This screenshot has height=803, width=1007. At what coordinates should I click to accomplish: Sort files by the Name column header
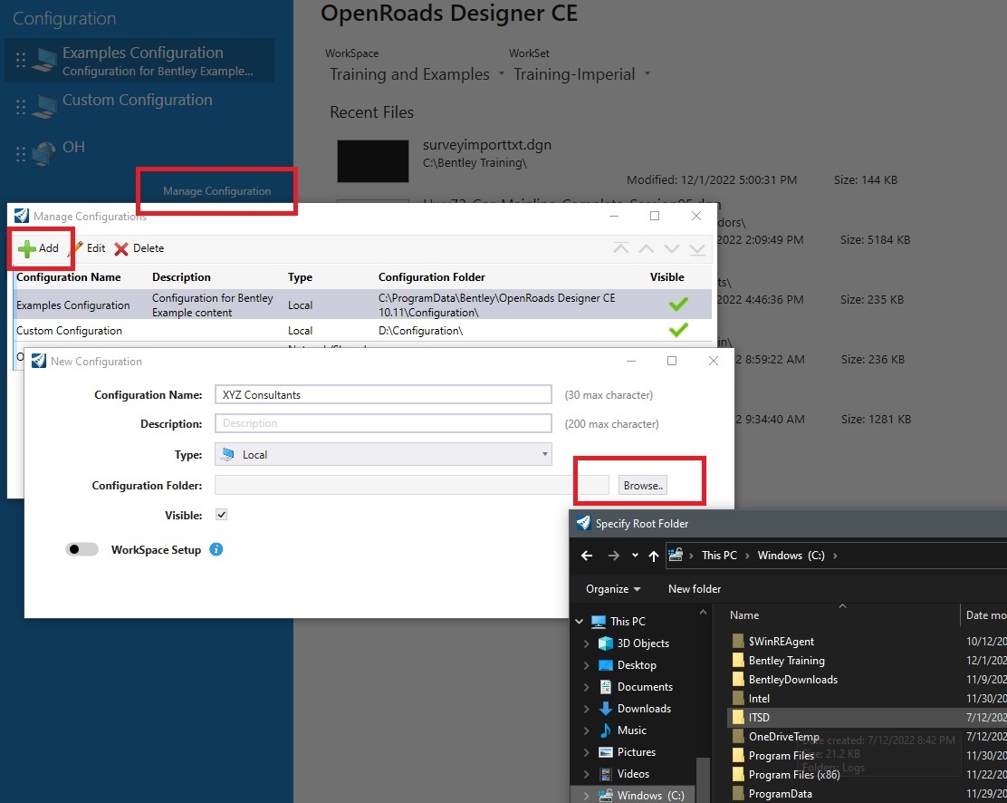(744, 615)
